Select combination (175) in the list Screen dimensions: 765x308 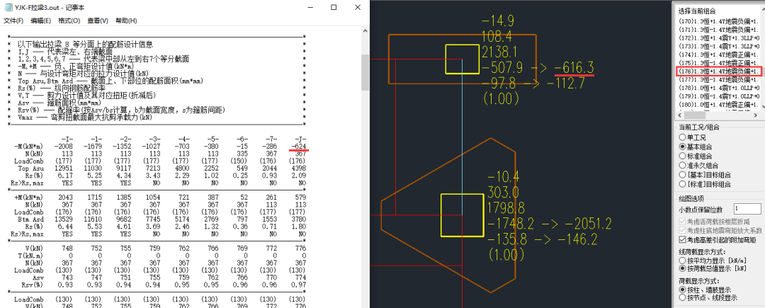coord(718,63)
